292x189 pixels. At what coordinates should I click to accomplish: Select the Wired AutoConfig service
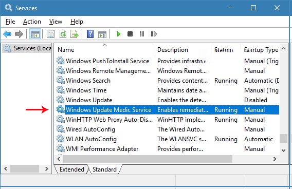90,129
